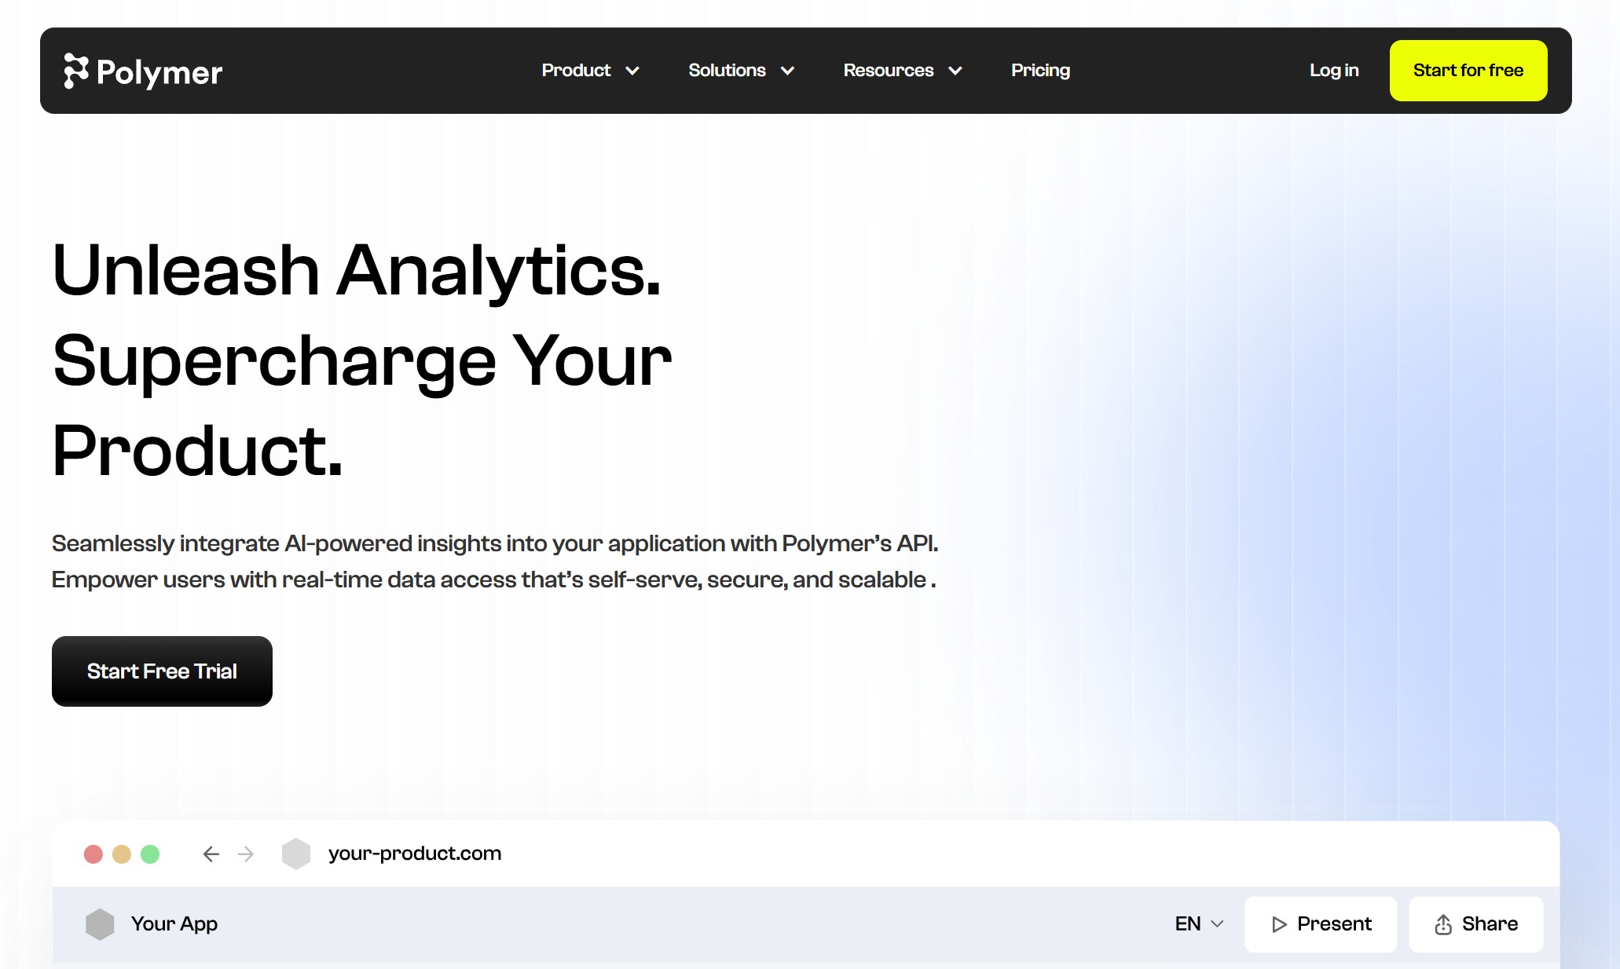The image size is (1620, 969).
Task: Expand the Solutions dropdown menu
Action: click(741, 71)
